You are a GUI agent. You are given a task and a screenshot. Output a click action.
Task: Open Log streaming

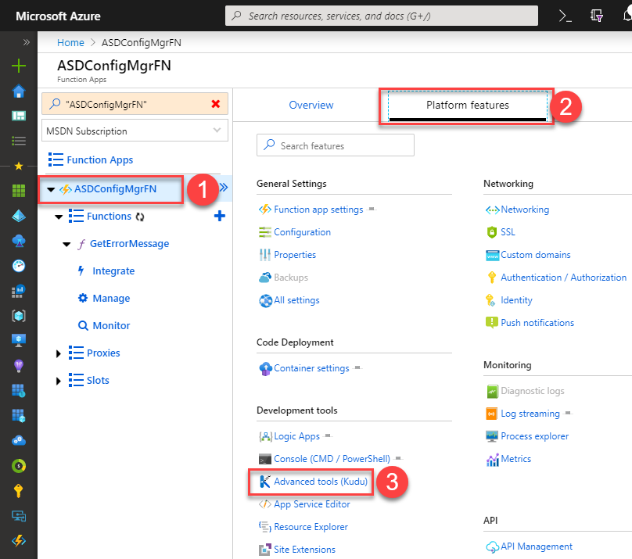click(x=530, y=414)
